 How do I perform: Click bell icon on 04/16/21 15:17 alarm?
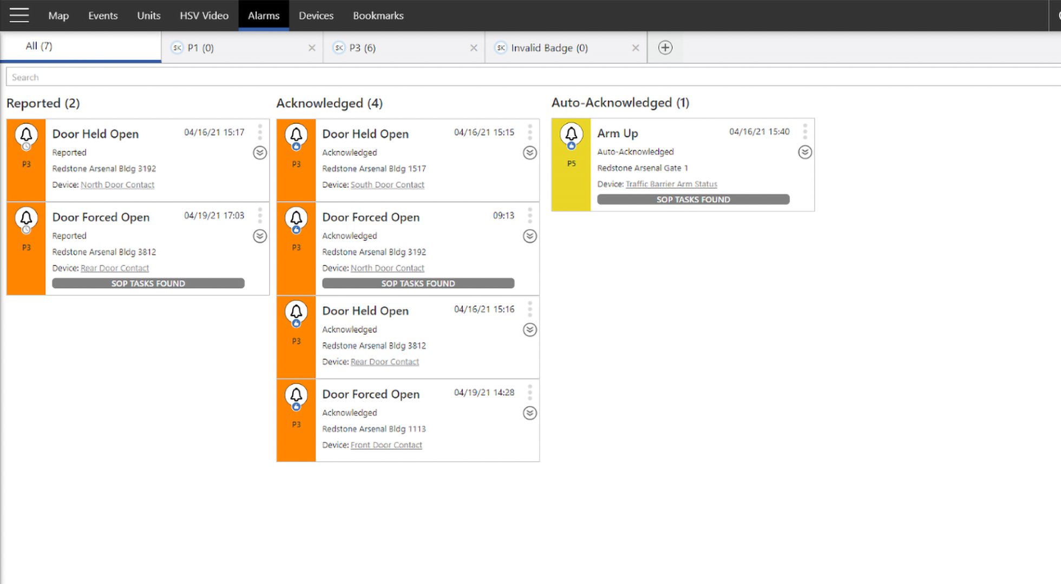[x=26, y=134]
